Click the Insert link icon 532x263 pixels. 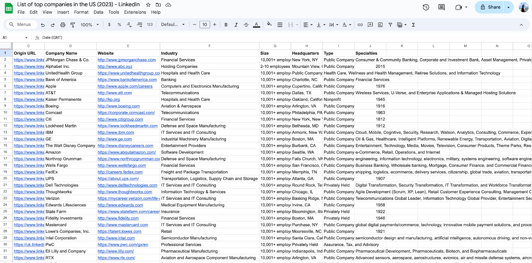[360, 25]
